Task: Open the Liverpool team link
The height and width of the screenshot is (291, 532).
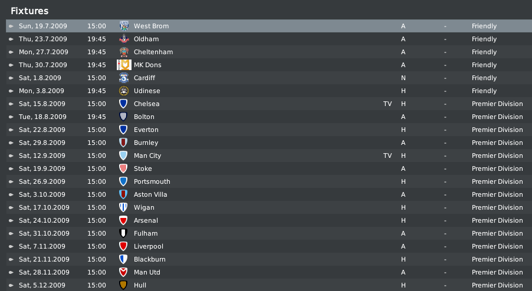Action: (148, 246)
